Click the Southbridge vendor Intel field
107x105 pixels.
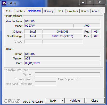pos(33,36)
